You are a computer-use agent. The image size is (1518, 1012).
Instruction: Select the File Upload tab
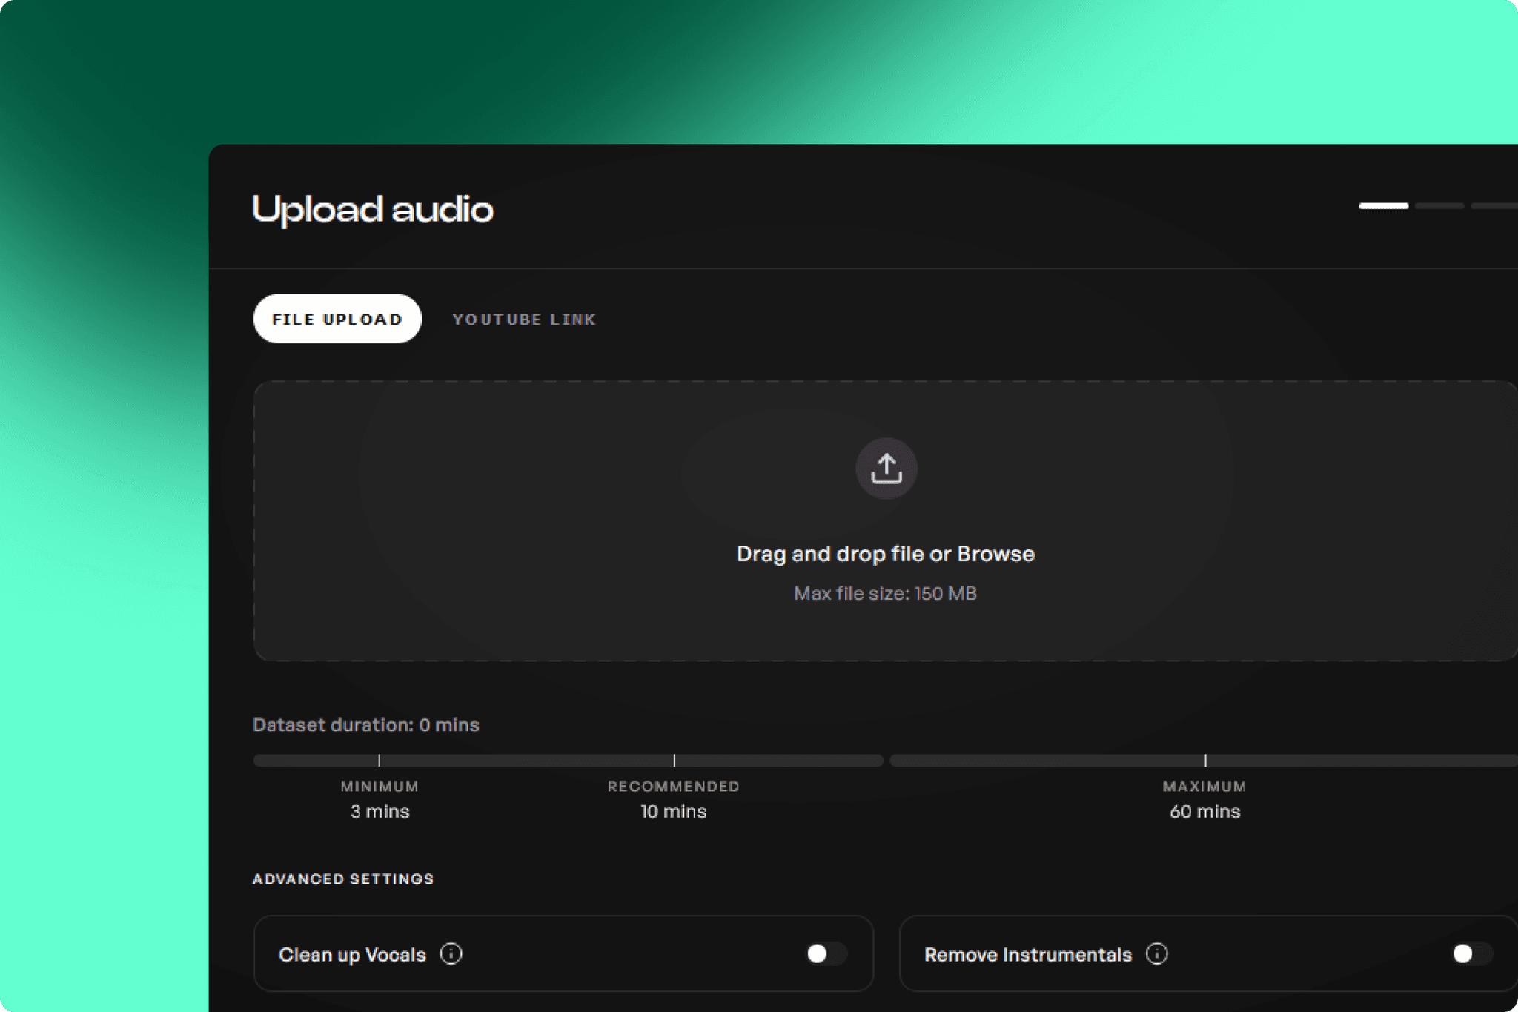[x=337, y=319]
